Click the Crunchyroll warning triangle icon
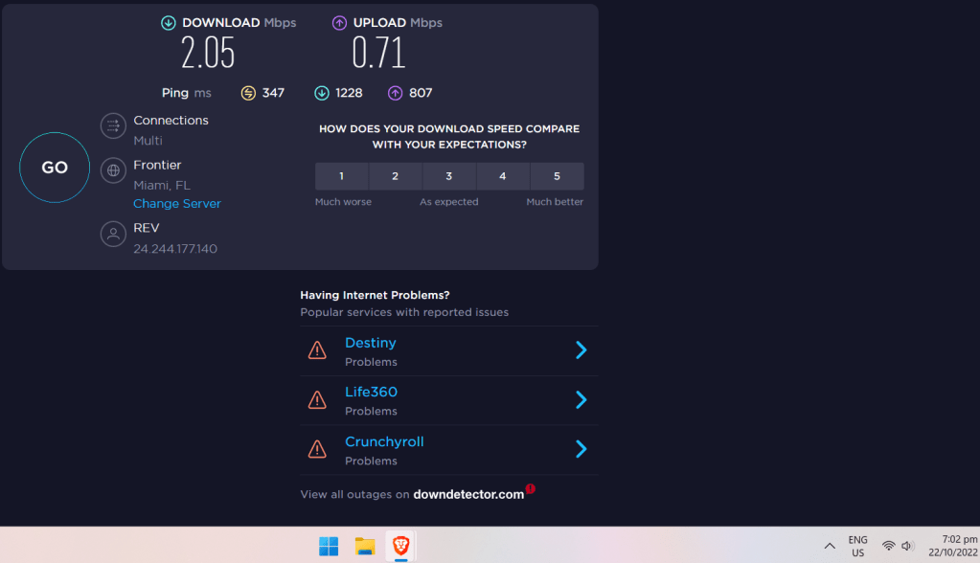Screen dimensions: 980x563 pos(317,449)
